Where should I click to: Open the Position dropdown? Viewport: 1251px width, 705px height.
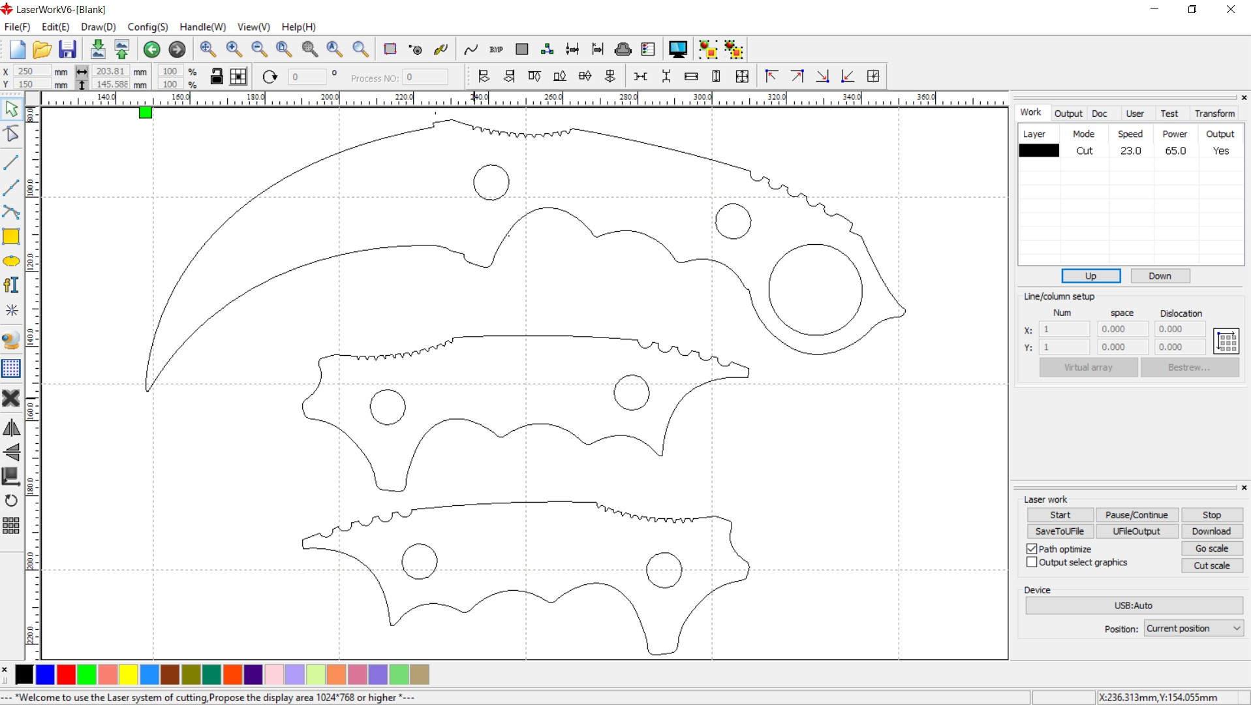coord(1193,629)
